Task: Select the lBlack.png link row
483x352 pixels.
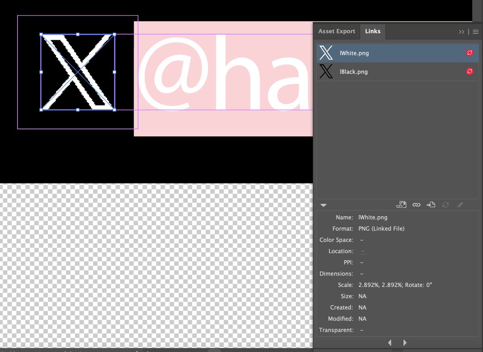Action: tap(398, 72)
